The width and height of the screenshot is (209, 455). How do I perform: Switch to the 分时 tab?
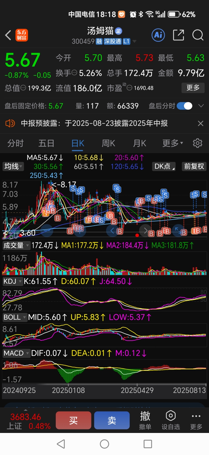point(15,143)
